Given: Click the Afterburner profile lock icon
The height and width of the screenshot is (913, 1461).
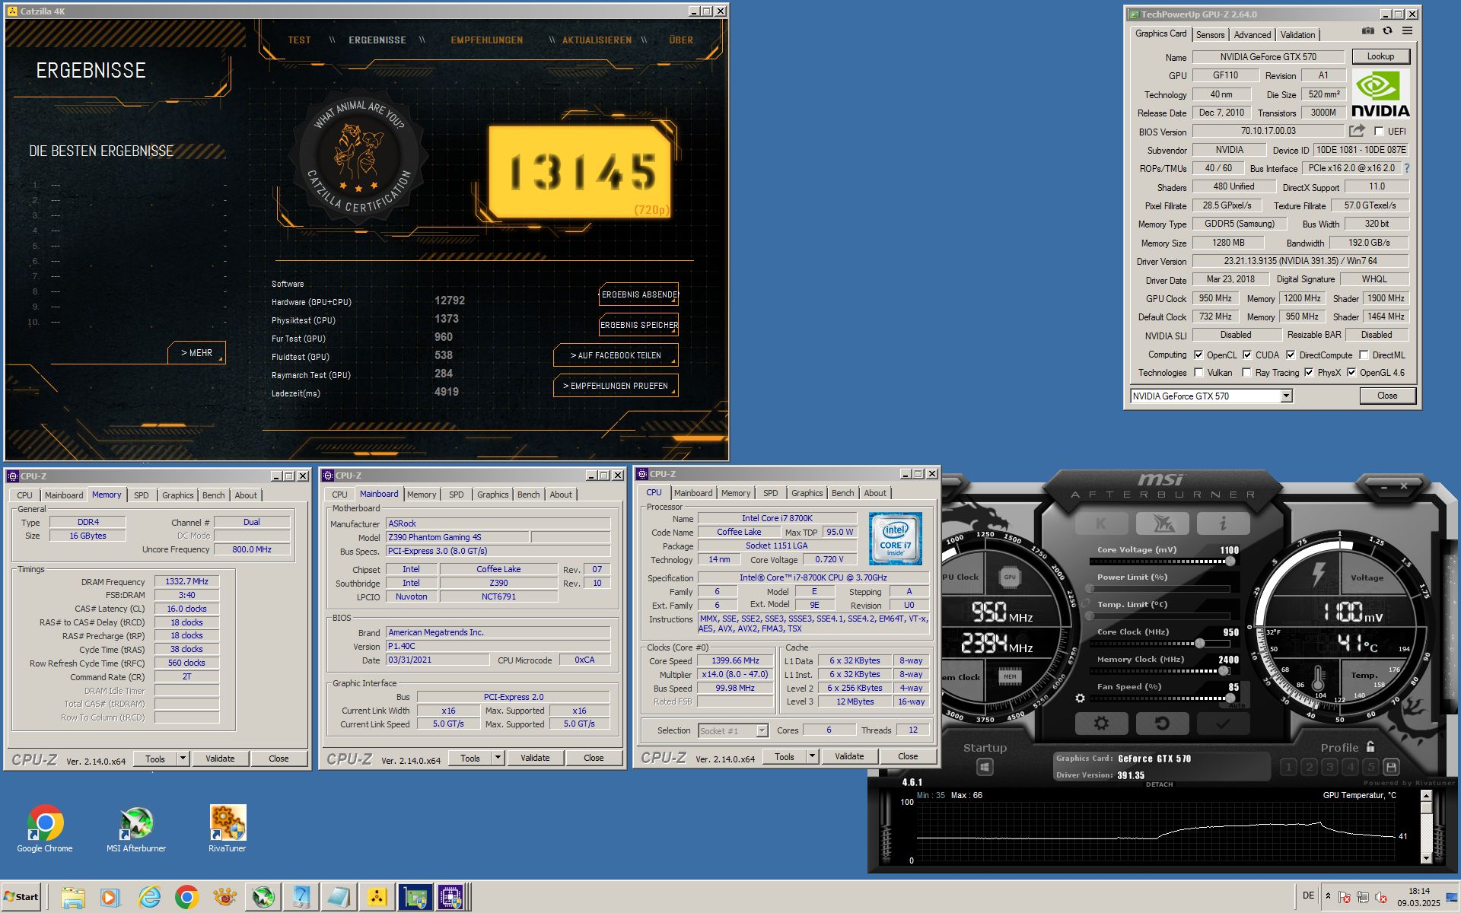Looking at the screenshot, I should tap(1370, 747).
